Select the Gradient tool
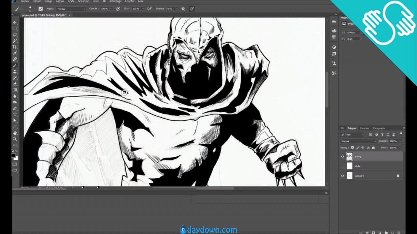 point(15,90)
